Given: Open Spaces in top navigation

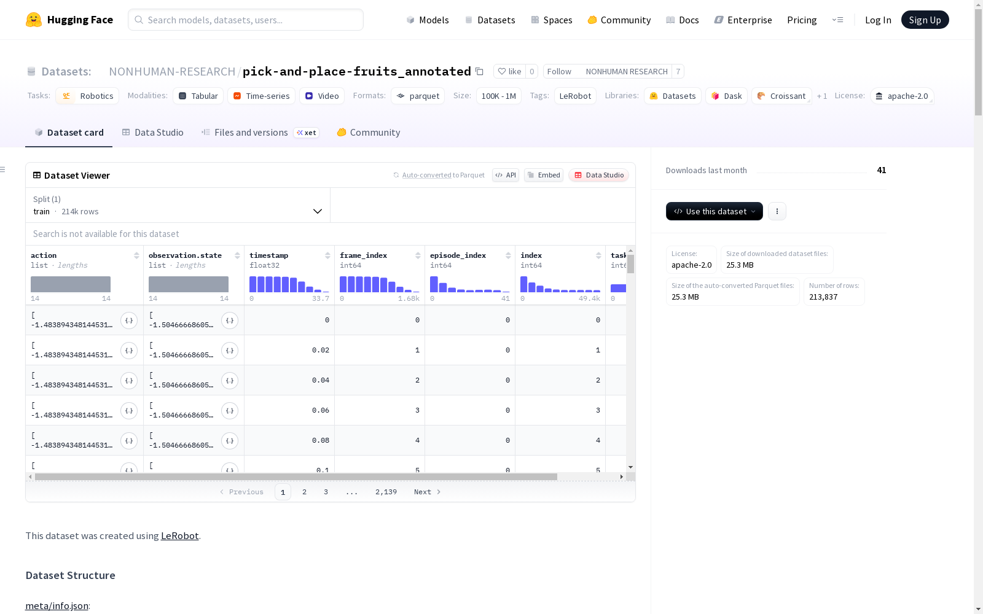Looking at the screenshot, I should click(552, 20).
